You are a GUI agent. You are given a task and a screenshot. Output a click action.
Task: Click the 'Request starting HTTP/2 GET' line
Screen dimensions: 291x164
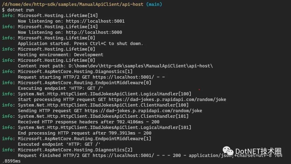point(91,77)
